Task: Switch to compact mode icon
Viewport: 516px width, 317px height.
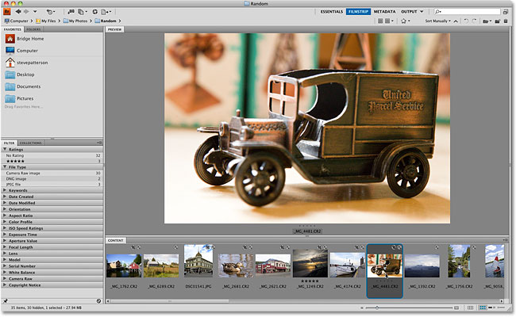Action: [x=506, y=12]
